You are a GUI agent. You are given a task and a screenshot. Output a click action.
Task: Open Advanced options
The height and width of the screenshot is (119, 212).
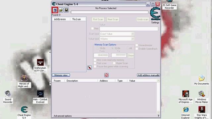(x=63, y=116)
